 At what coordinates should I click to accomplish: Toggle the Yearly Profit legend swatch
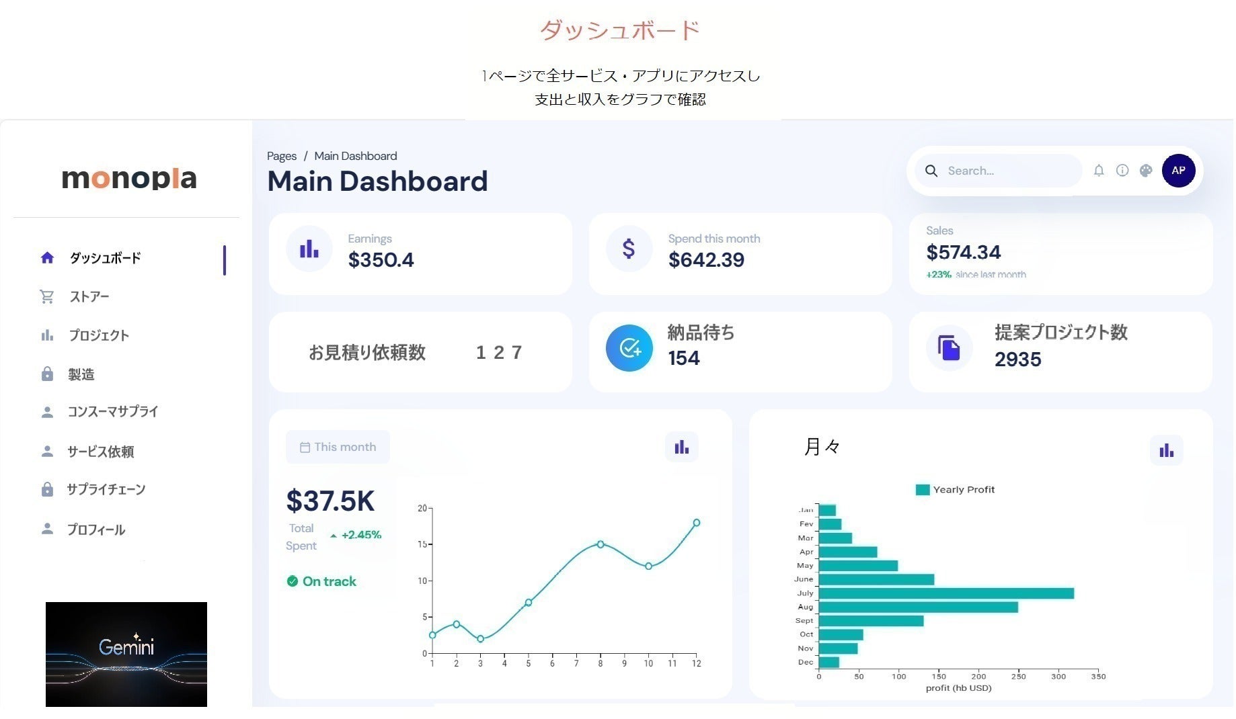click(x=922, y=490)
